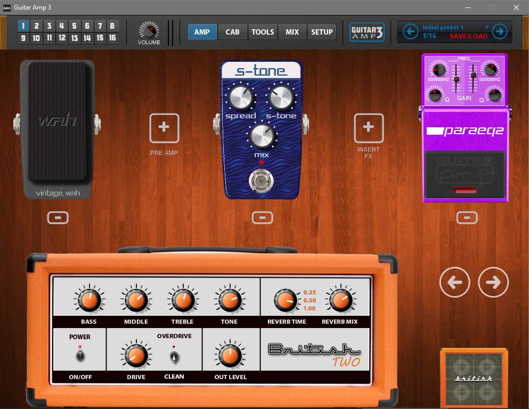Select preset slot 12
Image resolution: width=529 pixels, height=409 pixels.
tap(62, 38)
